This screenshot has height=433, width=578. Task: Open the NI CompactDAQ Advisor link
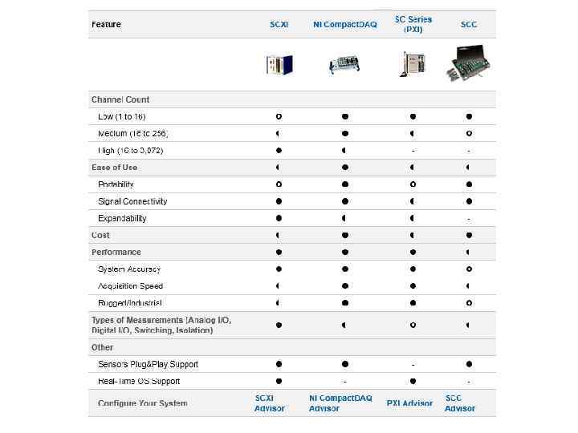click(x=340, y=403)
